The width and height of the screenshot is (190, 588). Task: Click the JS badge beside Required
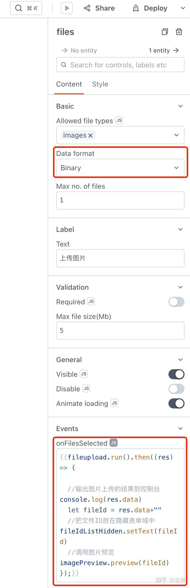pyautogui.click(x=91, y=301)
